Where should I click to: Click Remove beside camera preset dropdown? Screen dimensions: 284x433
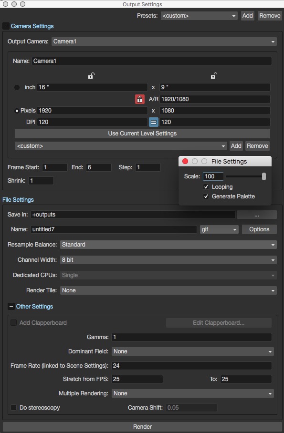(x=257, y=146)
